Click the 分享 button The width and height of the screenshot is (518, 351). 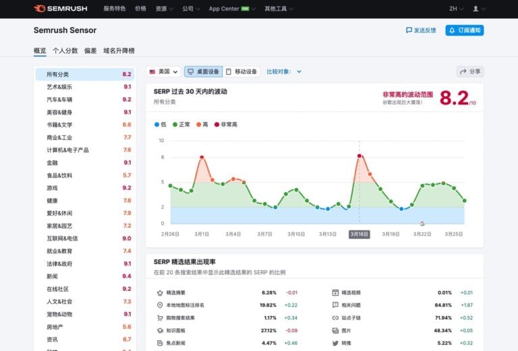coord(470,71)
